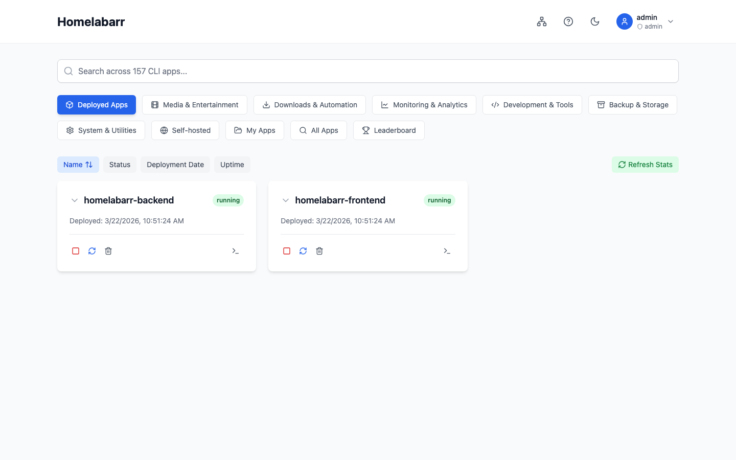Expand the homelabarr-frontend card details
736x460 pixels.
pyautogui.click(x=286, y=200)
